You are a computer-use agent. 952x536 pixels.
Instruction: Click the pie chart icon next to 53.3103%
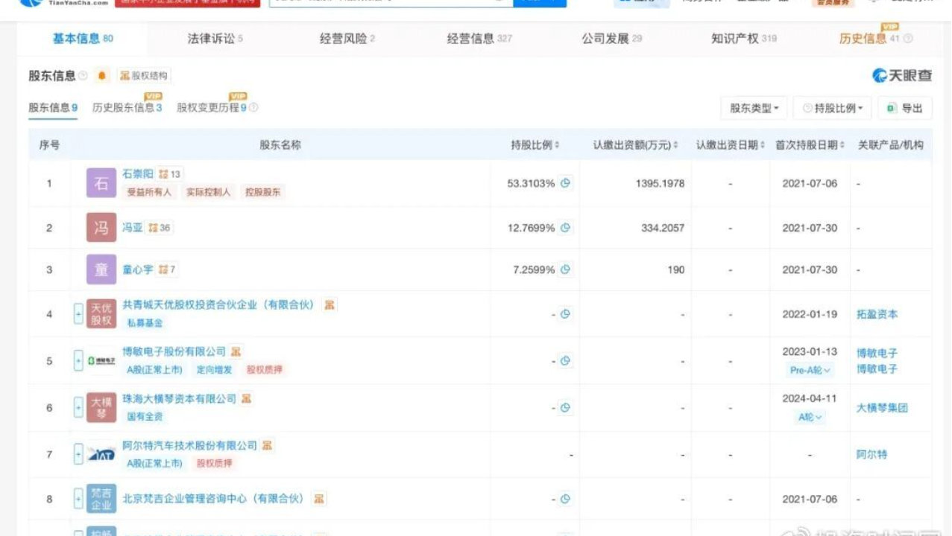(x=565, y=183)
